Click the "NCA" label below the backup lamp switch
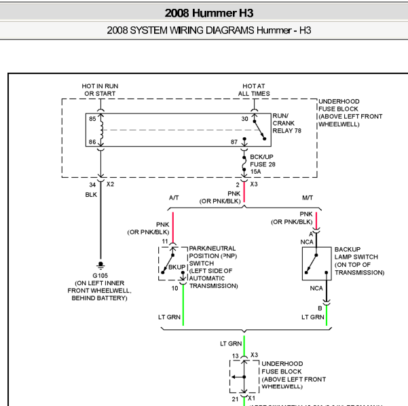This screenshot has height=406, width=408. pyautogui.click(x=316, y=289)
